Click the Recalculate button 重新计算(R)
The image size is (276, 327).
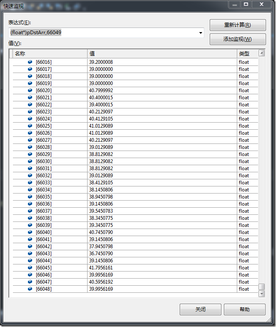click(238, 25)
